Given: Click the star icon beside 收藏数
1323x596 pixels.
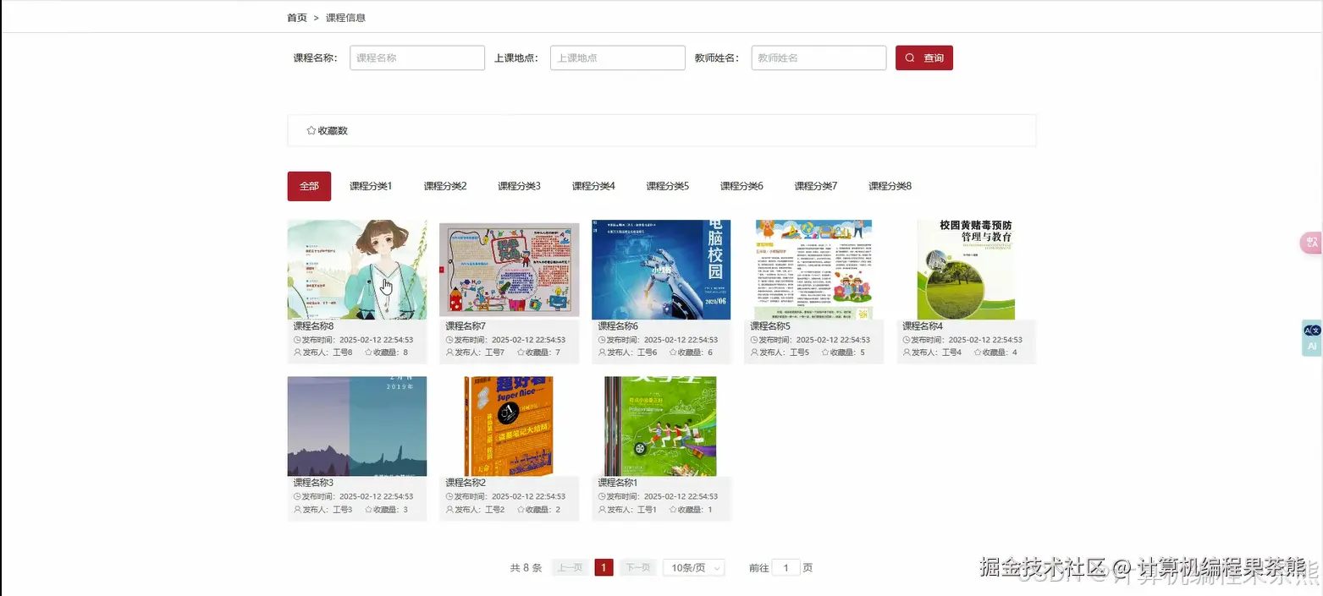Looking at the screenshot, I should point(311,130).
